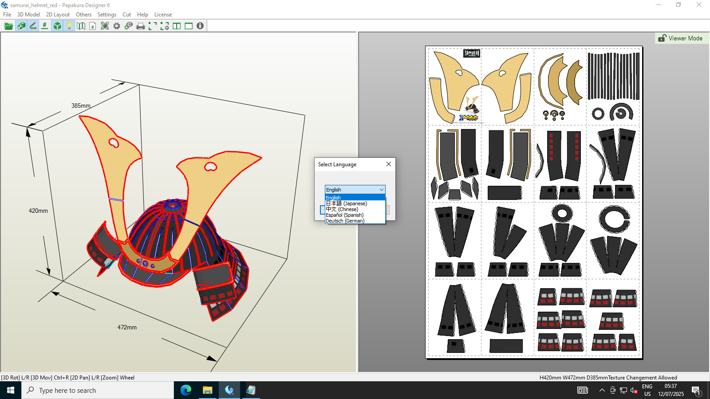Open settings with the gear icon
The width and height of the screenshot is (710, 399).
[x=117, y=26]
